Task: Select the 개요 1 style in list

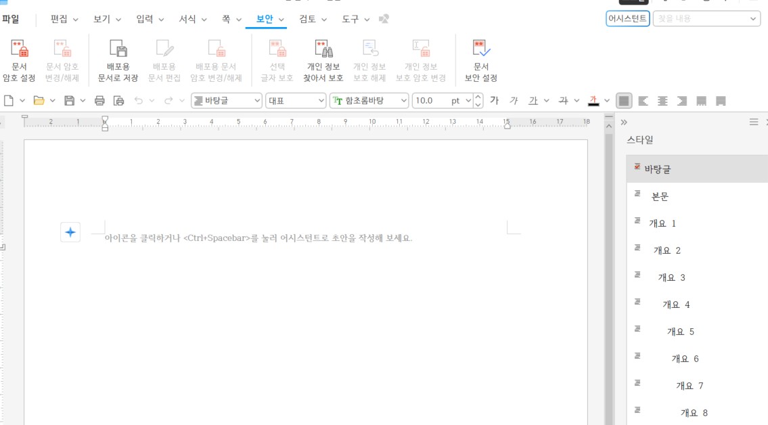Action: pos(662,223)
